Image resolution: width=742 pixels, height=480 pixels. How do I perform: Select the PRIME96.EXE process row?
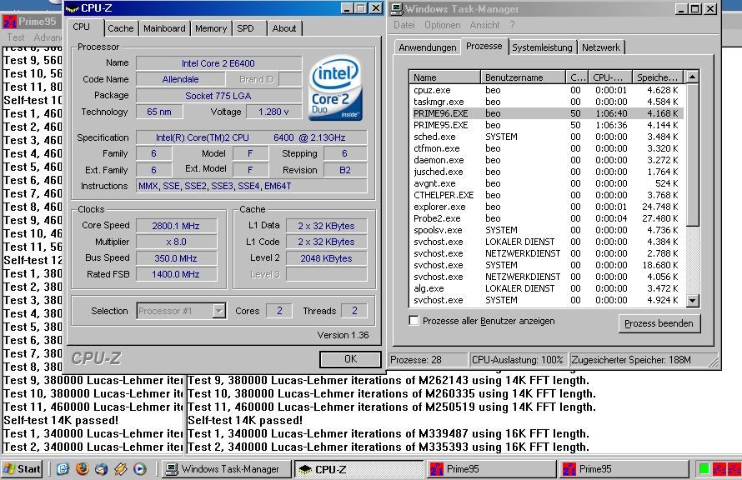[x=547, y=113]
